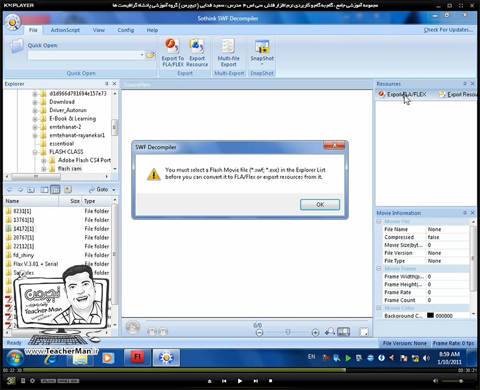This screenshot has height=390, width=480.
Task: Click Export Resource ribbon icon
Action: [197, 53]
